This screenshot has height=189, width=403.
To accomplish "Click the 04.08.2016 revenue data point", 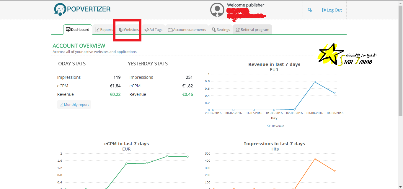I will [x=335, y=93].
